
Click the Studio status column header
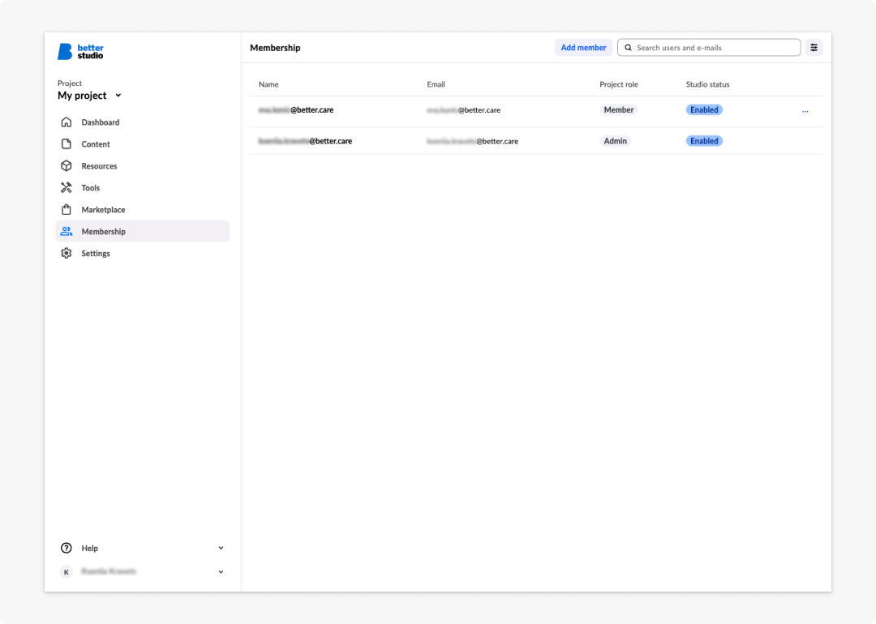click(707, 84)
